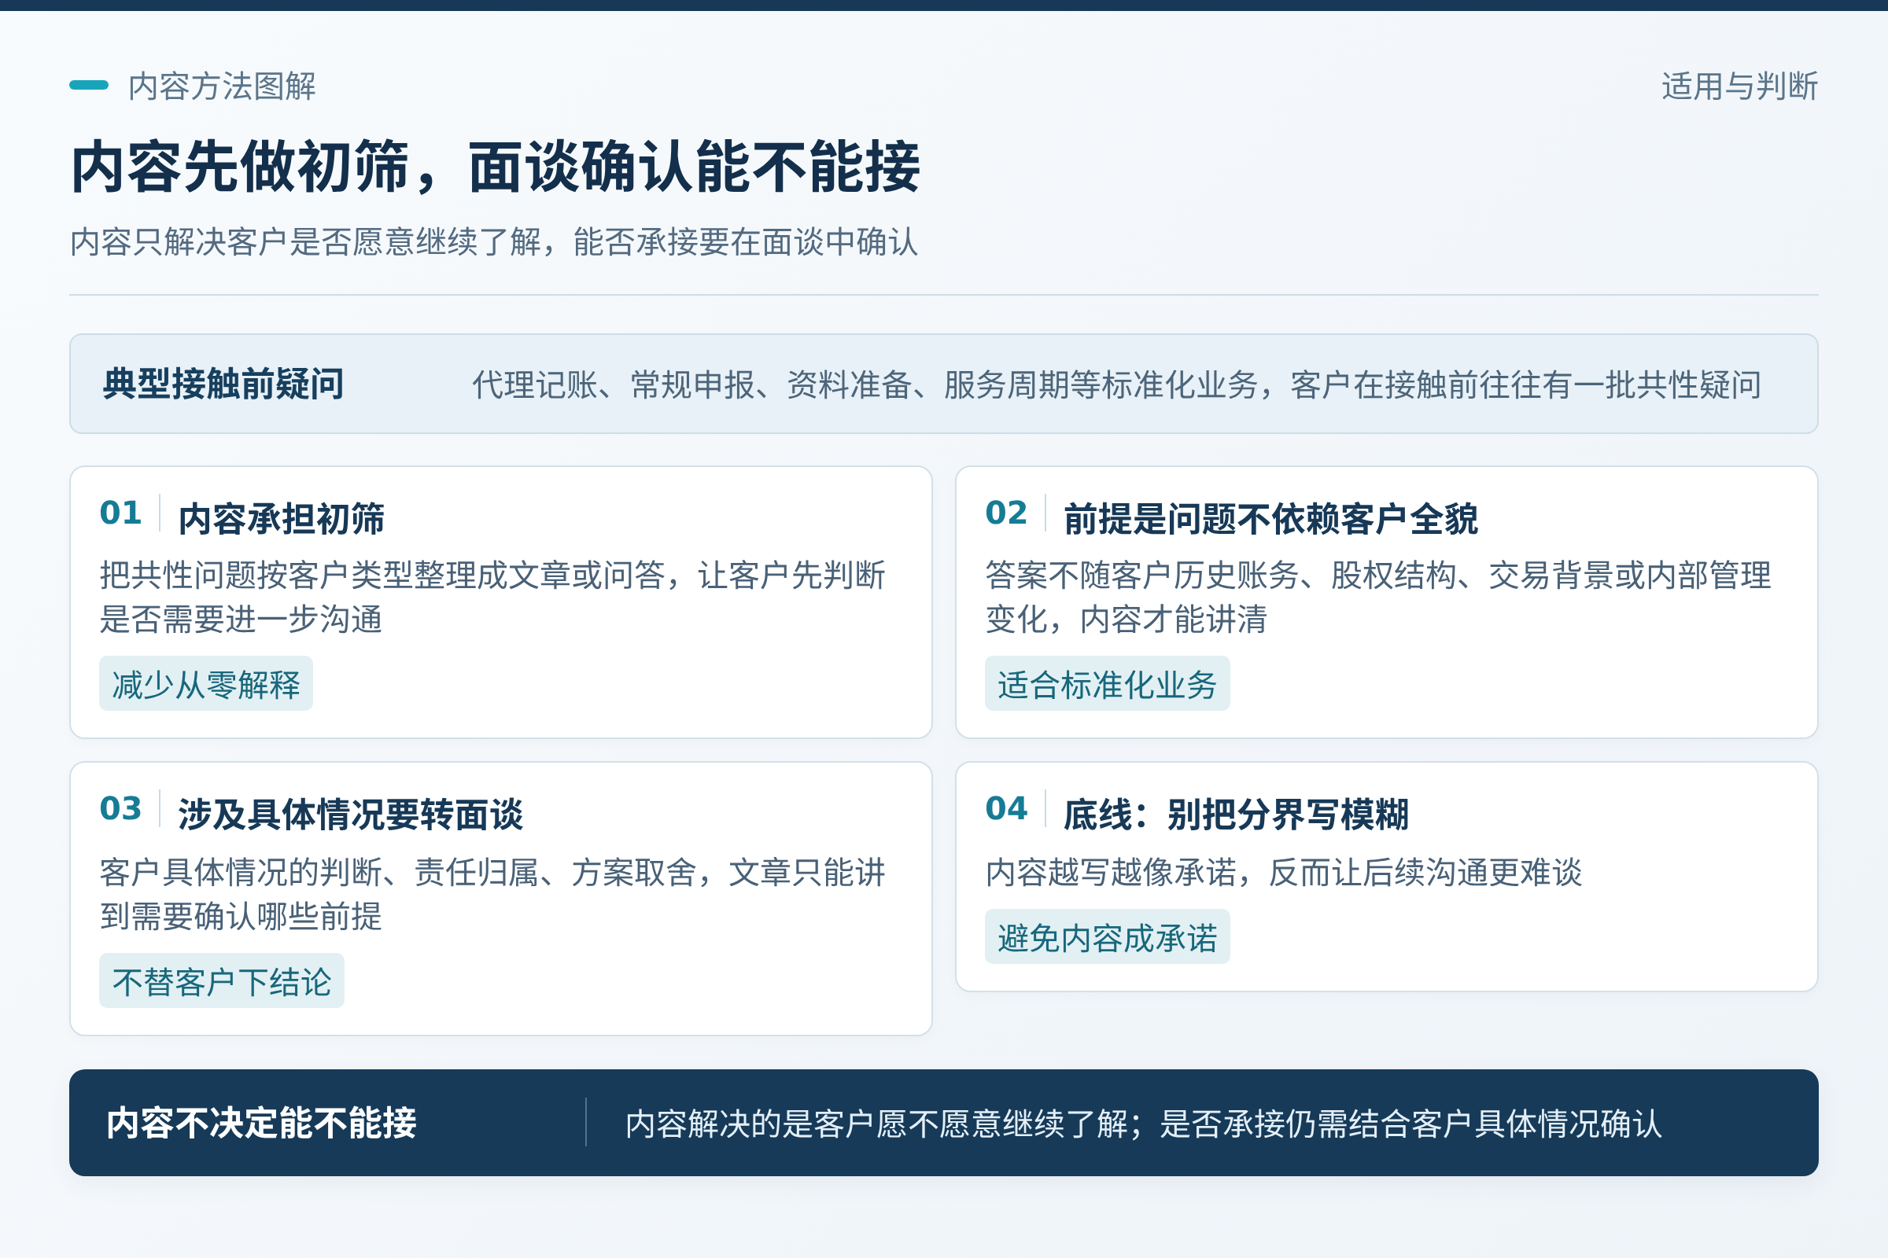Click the subtitle starting 内容只解决客户是否愿意继续了解

click(494, 241)
